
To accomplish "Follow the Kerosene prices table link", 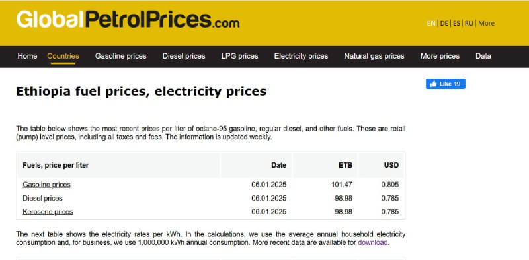I will [x=48, y=212].
